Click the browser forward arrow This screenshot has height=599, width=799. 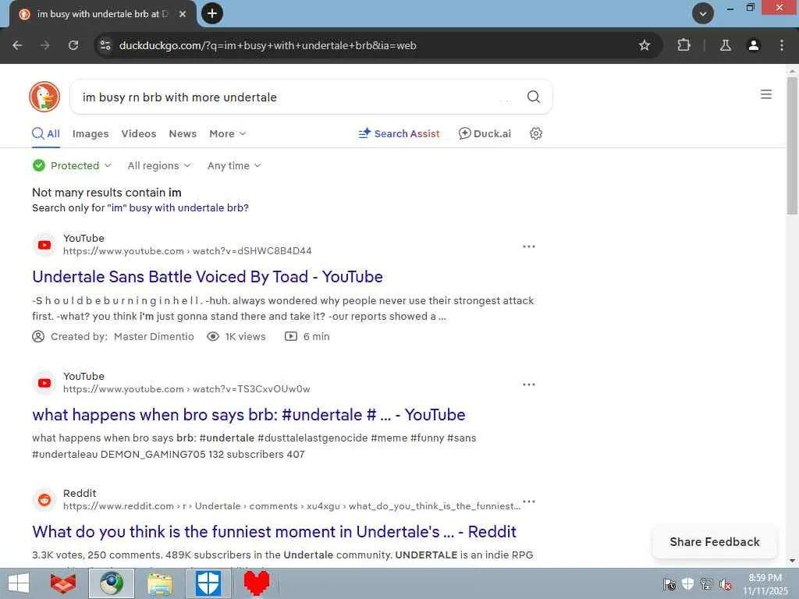coord(45,45)
